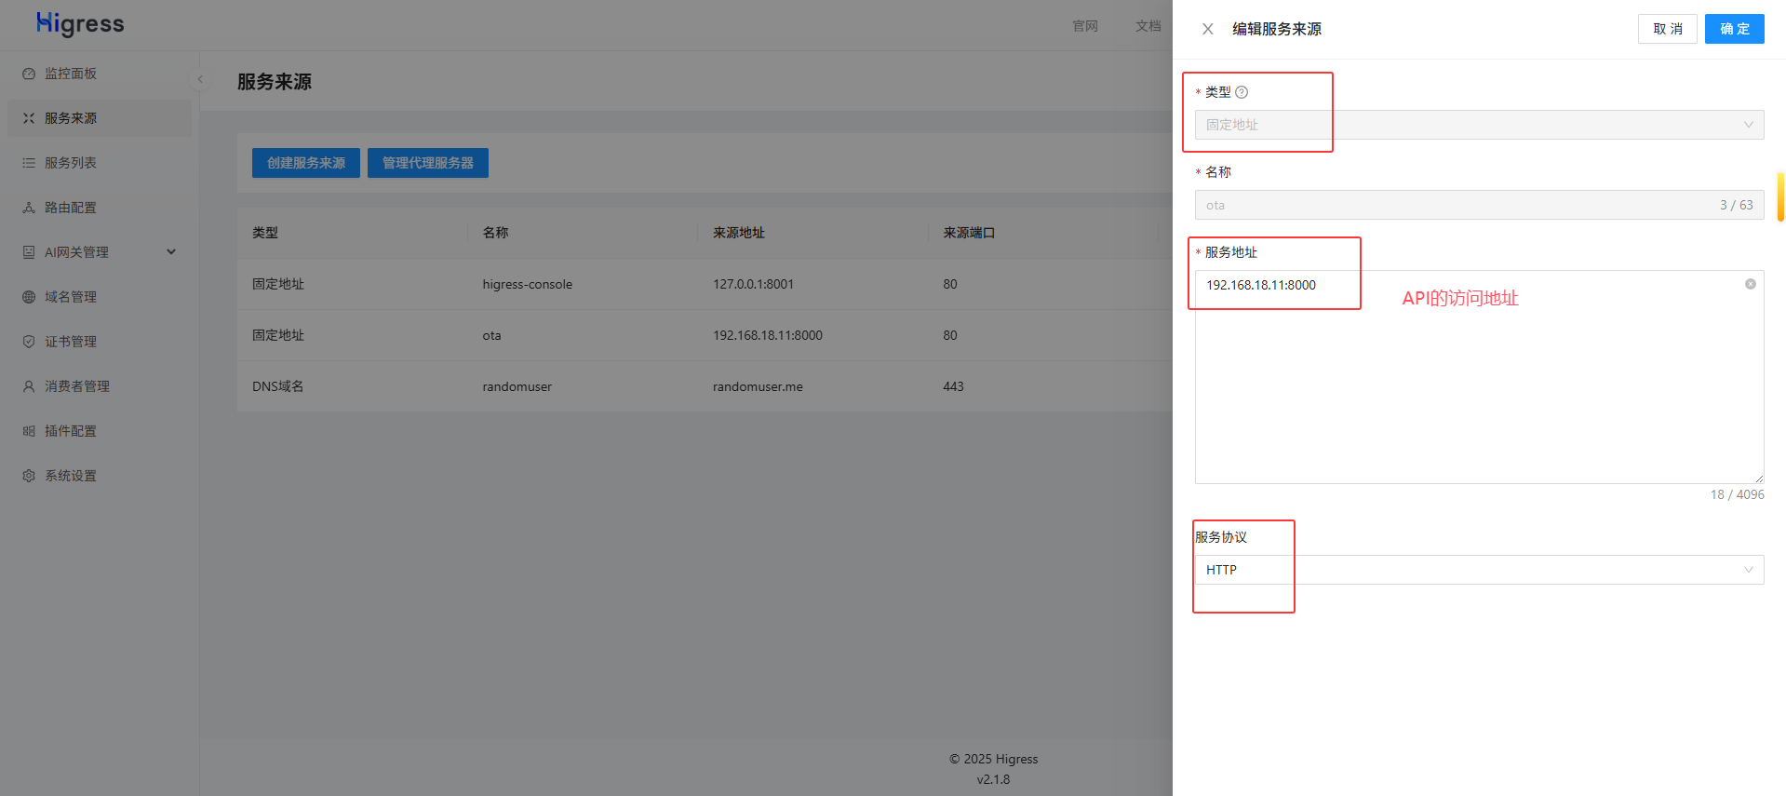Open the 文档 link in header
Image resolution: width=1786 pixels, height=796 pixels.
pyautogui.click(x=1148, y=26)
